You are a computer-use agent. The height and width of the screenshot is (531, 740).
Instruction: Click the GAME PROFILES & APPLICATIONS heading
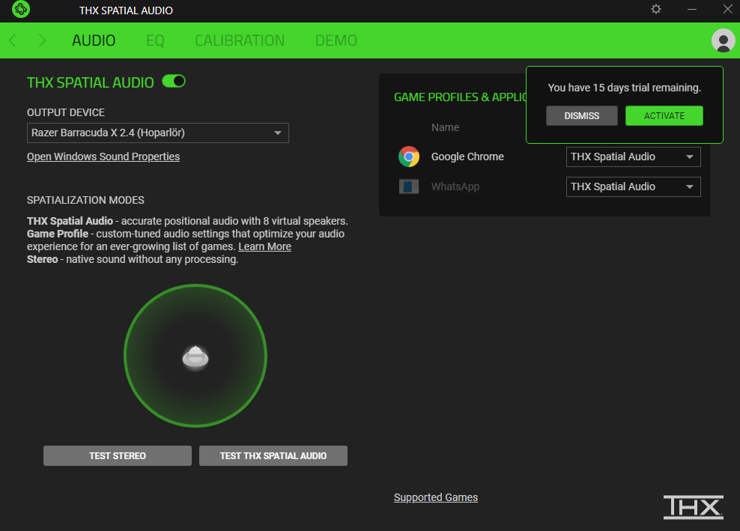click(x=460, y=97)
